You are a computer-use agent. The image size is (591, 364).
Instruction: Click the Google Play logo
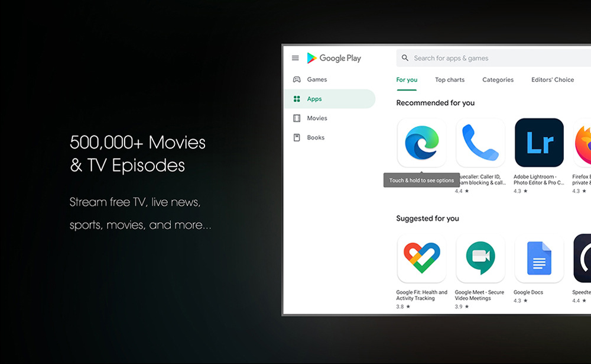pos(334,58)
